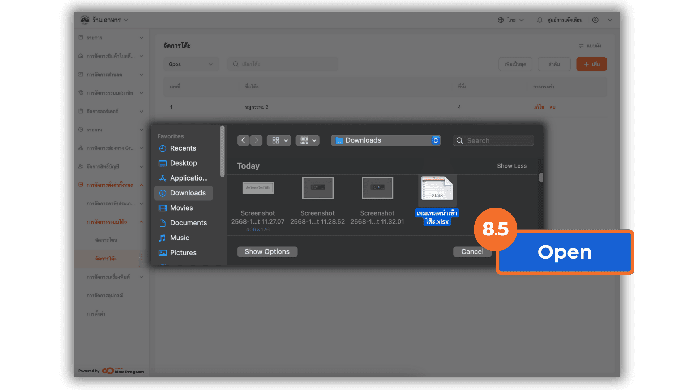Choose Desktop in Favorites sidebar

[x=183, y=163]
